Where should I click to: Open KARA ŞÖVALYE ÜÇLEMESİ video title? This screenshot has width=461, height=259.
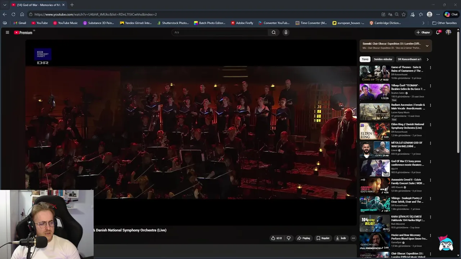click(408, 218)
